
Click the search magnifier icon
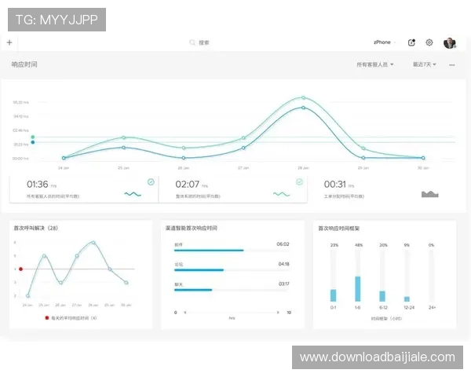pyautogui.click(x=192, y=42)
